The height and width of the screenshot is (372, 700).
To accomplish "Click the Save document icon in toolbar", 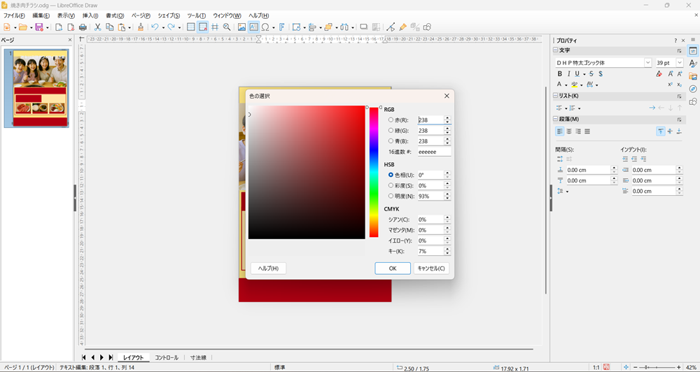I will click(x=38, y=27).
